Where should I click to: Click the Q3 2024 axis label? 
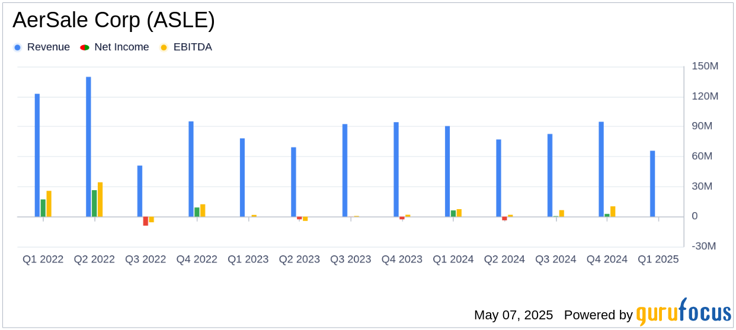click(x=556, y=259)
